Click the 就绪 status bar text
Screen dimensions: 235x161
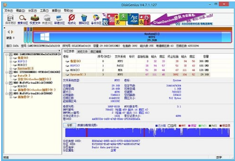pyautogui.click(x=6, y=157)
